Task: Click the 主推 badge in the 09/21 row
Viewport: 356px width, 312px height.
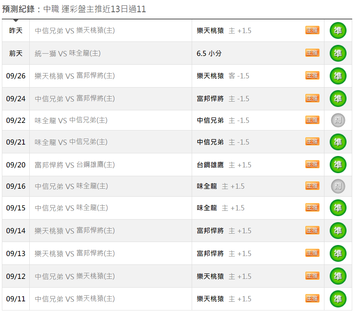Action: pos(312,142)
